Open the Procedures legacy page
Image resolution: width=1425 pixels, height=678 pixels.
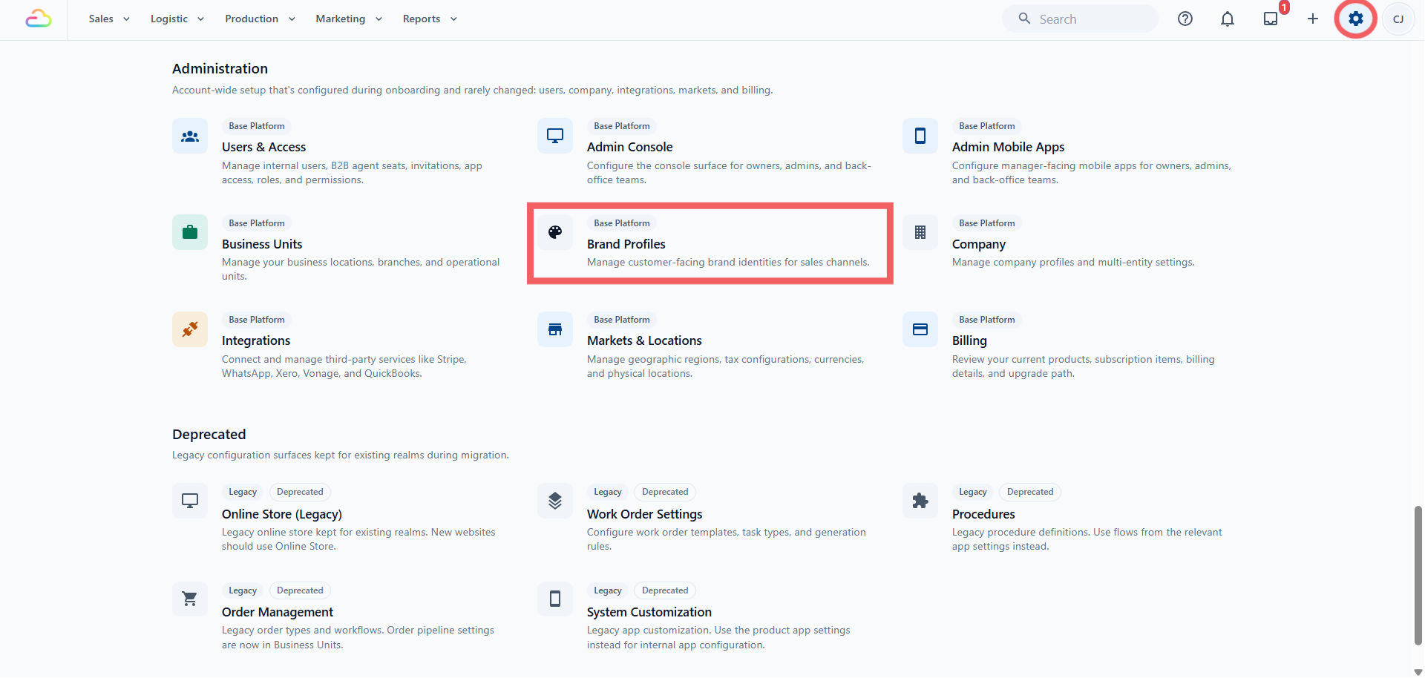(x=983, y=514)
